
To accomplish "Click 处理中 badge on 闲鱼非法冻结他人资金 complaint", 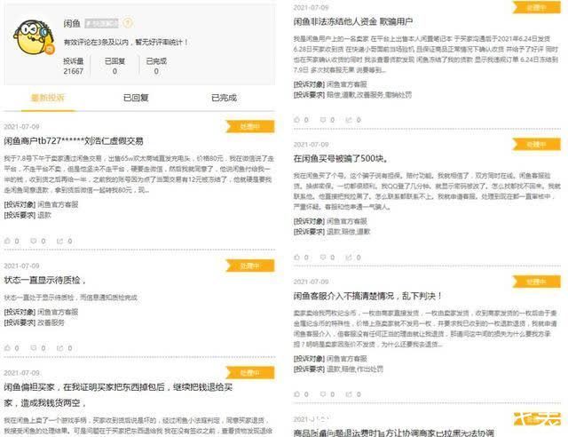I will point(536,7).
